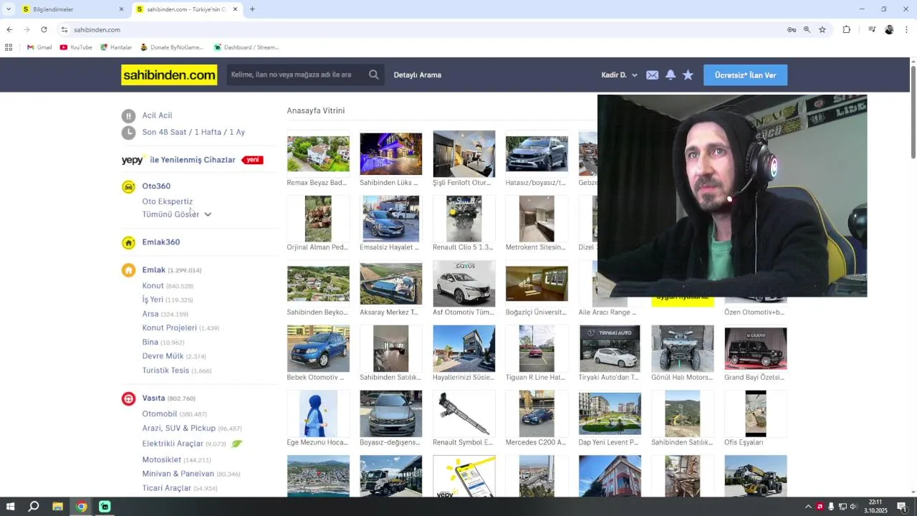
Task: Expand Tümünü Göster under Oto360
Action: point(176,214)
